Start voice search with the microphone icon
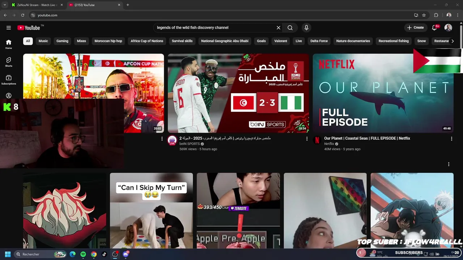The image size is (463, 260). pyautogui.click(x=306, y=27)
